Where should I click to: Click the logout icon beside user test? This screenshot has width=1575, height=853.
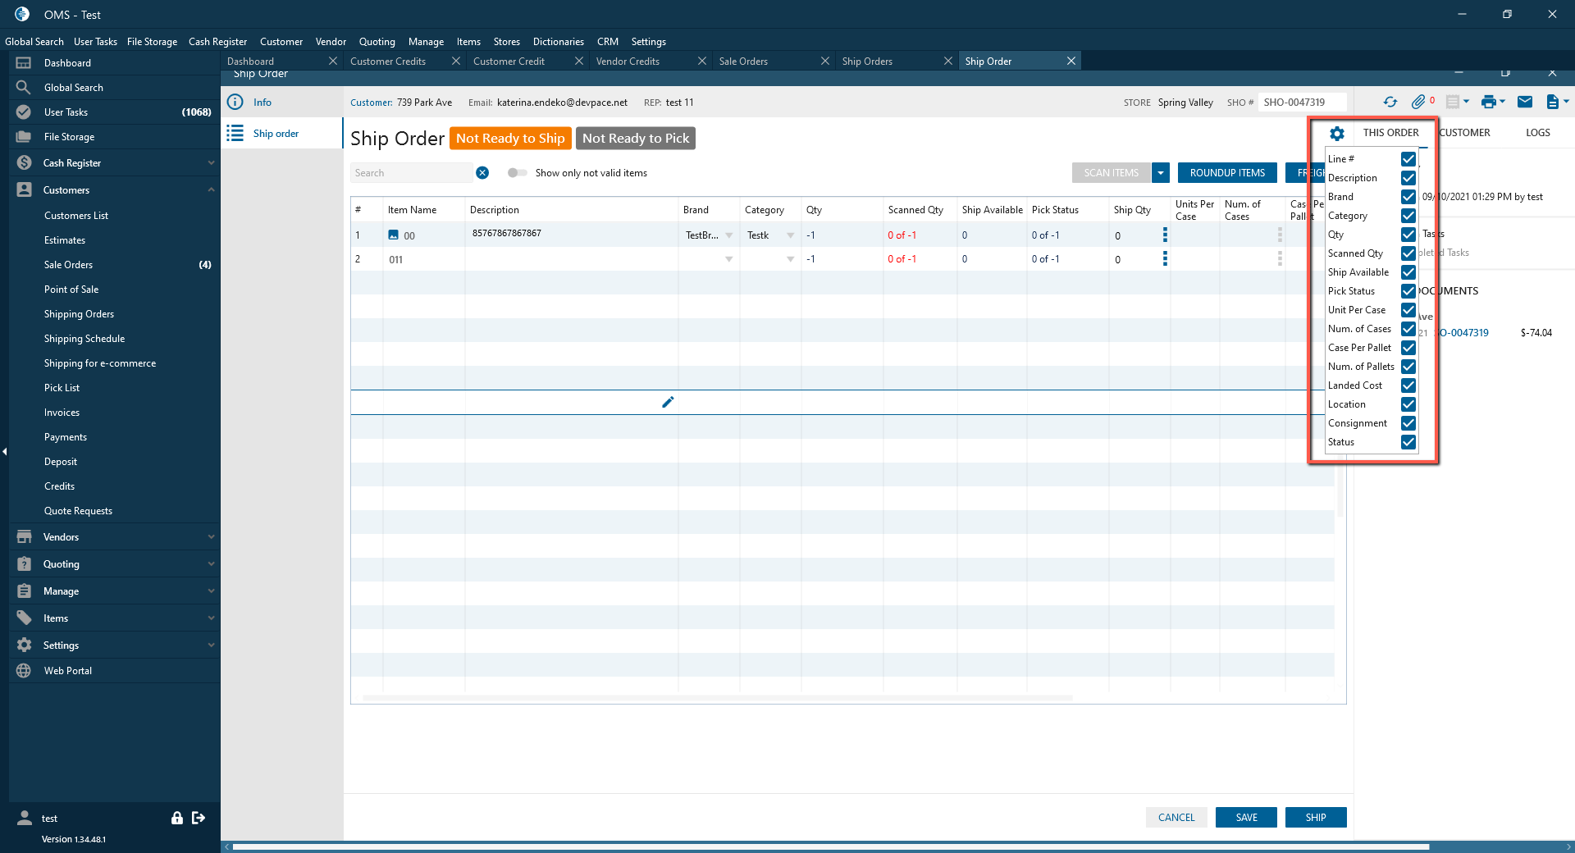199,818
